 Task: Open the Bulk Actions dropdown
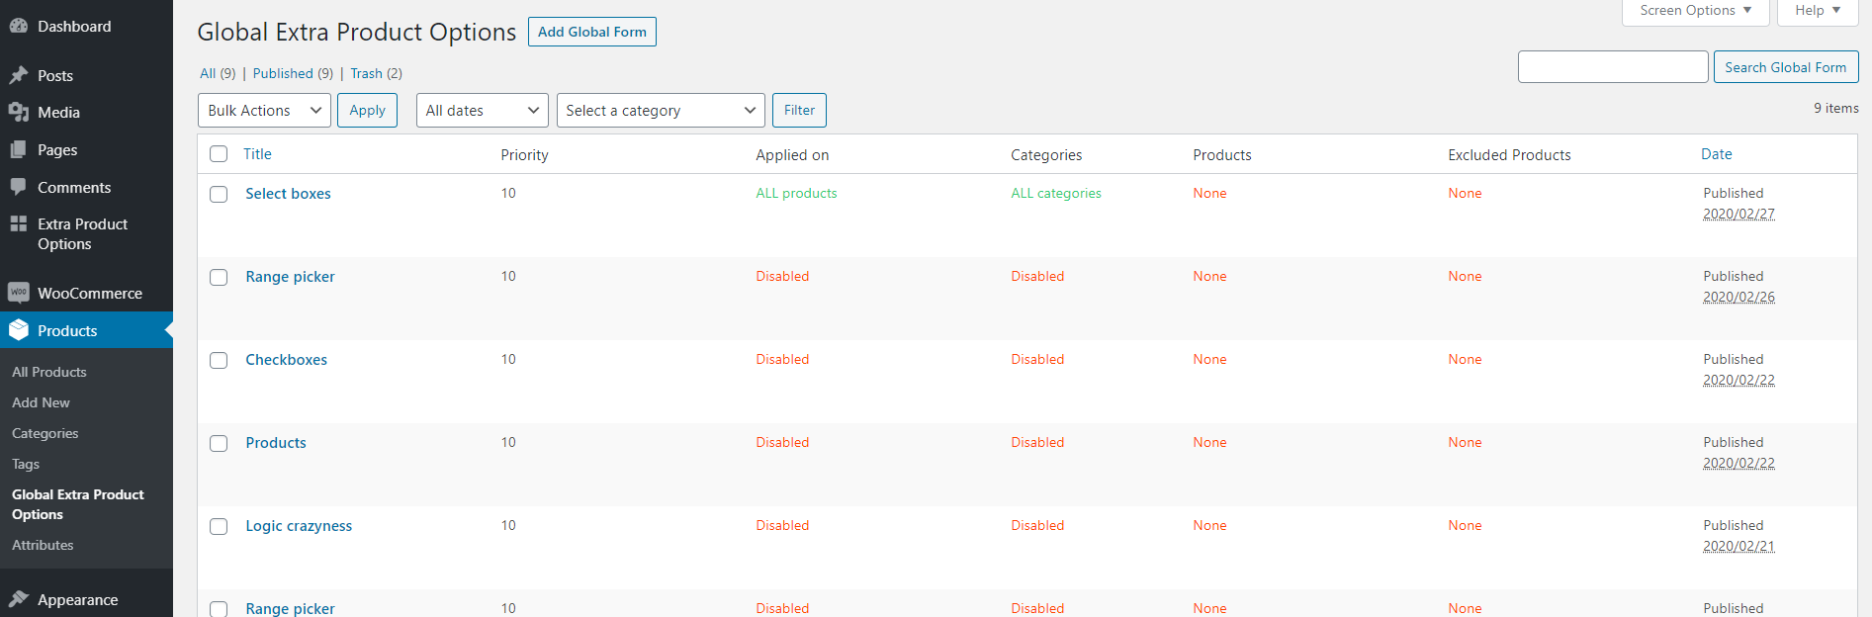pos(264,111)
